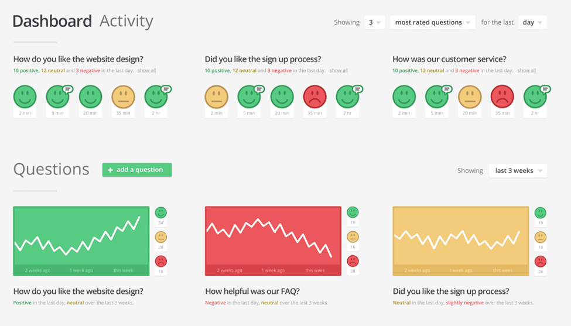Open the red How helpful was our FAQ chart
The height and width of the screenshot is (326, 571).
273,241
